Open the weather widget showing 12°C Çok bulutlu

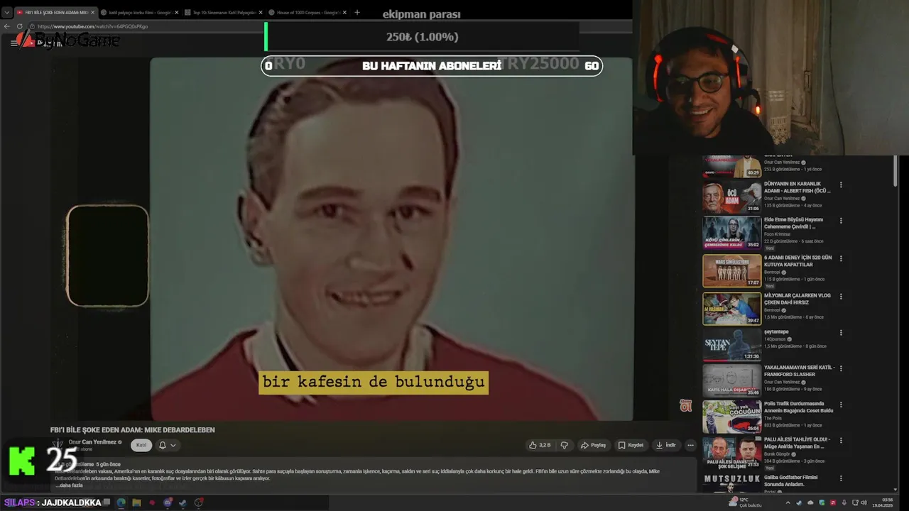pos(746,502)
